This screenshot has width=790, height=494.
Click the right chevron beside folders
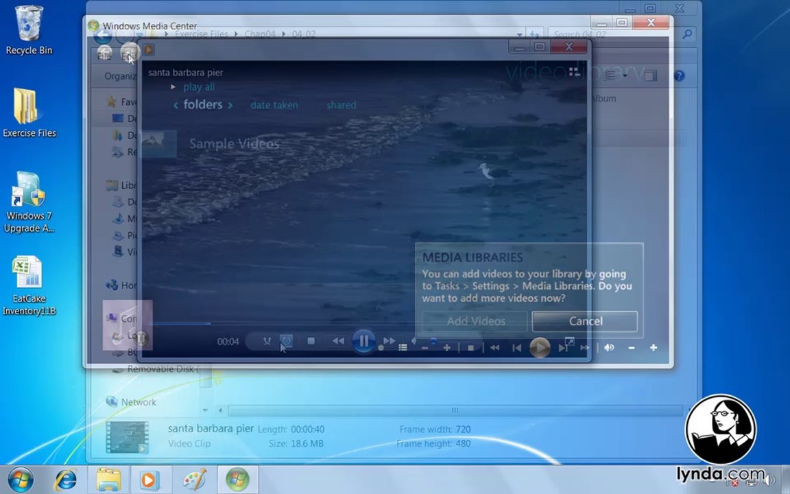pos(230,106)
